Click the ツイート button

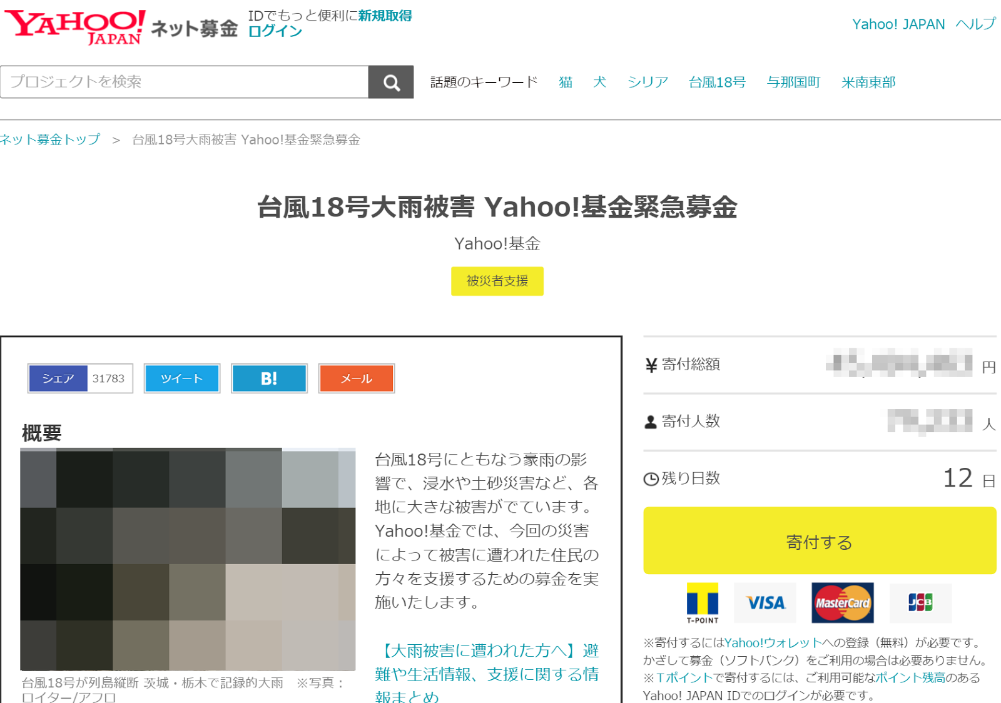[x=182, y=378]
